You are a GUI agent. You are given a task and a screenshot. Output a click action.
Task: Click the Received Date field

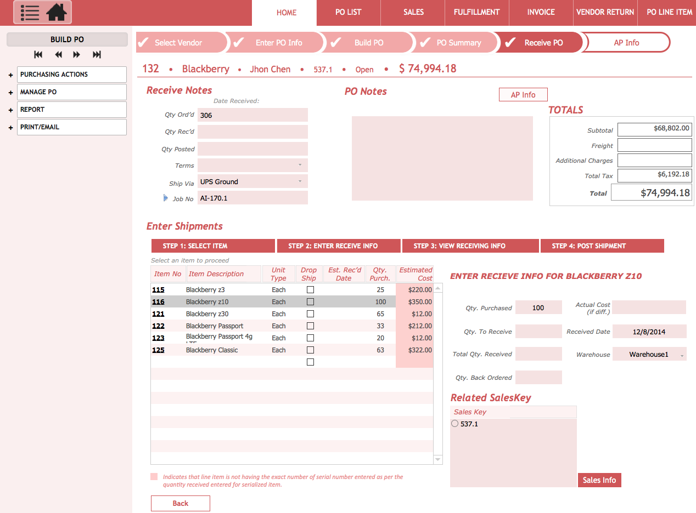click(649, 332)
